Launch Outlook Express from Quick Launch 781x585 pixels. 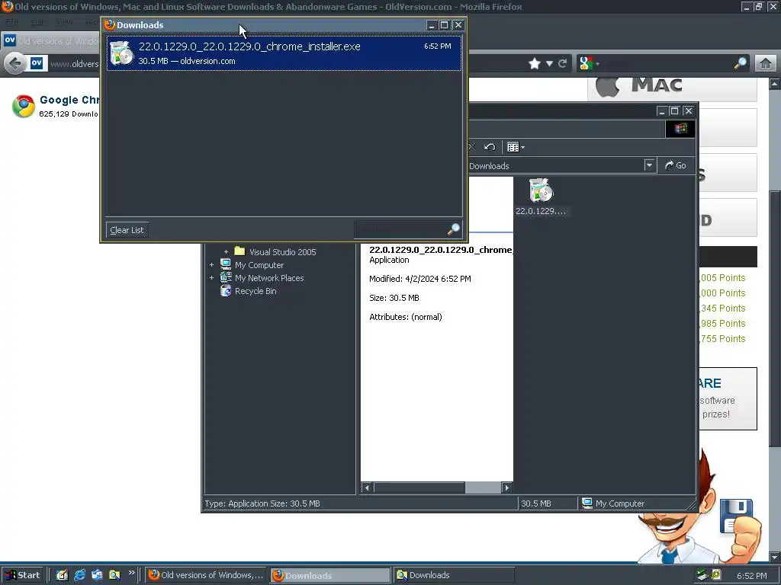click(97, 575)
